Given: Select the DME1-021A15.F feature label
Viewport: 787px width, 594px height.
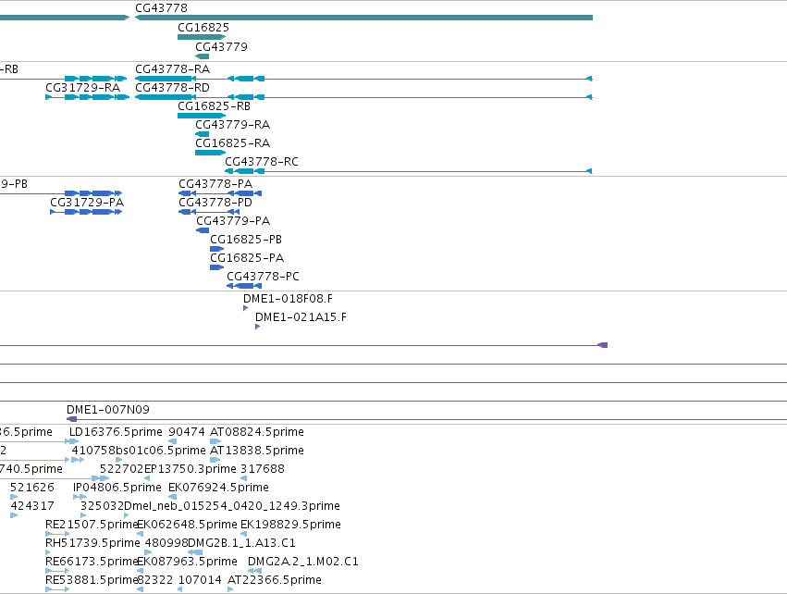Looking at the screenshot, I should pyautogui.click(x=301, y=317).
